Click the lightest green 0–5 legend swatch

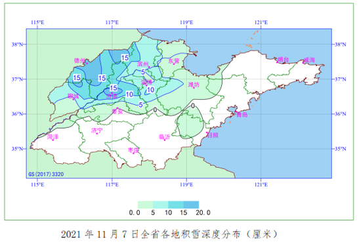(x=145, y=205)
